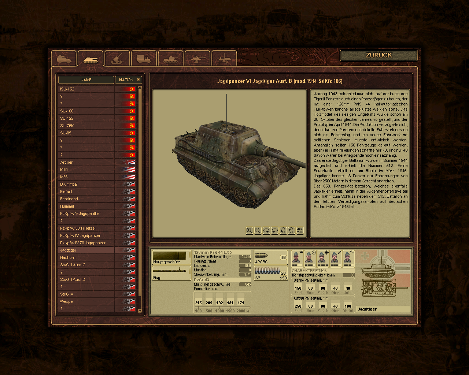The image size is (469, 375).
Task: Open the NATION sort arrow
Action: 139,80
